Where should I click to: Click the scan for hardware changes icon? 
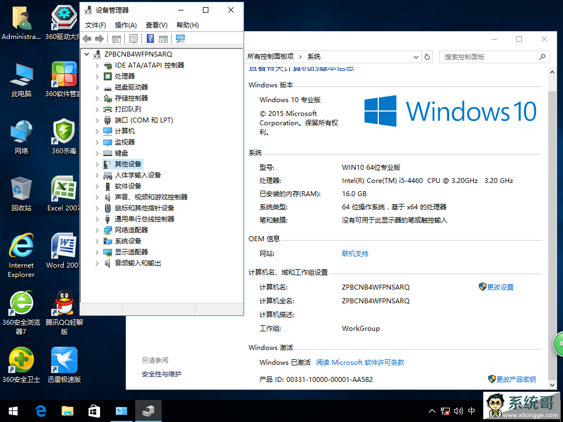pyautogui.click(x=180, y=39)
